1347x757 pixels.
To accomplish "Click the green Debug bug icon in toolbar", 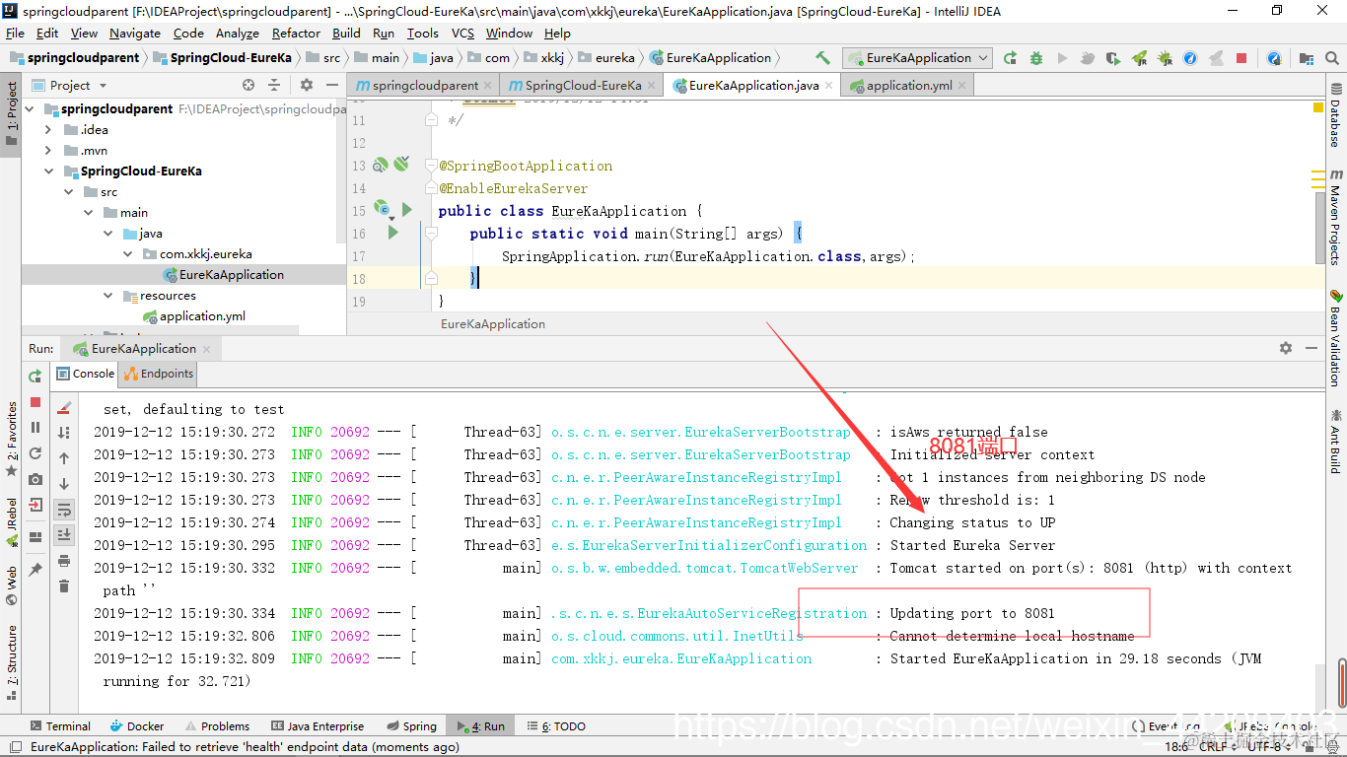I will [1035, 58].
